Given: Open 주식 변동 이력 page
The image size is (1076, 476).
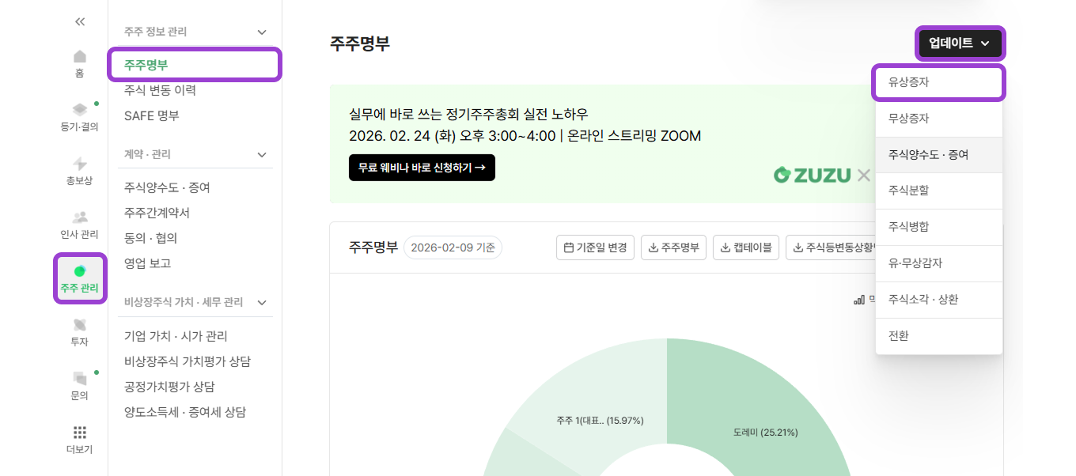Looking at the screenshot, I should pyautogui.click(x=161, y=89).
